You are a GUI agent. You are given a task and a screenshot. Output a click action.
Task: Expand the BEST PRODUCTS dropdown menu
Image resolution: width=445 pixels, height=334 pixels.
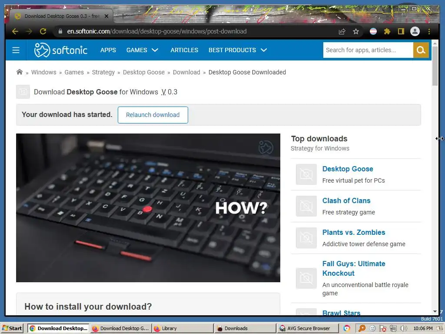point(238,50)
